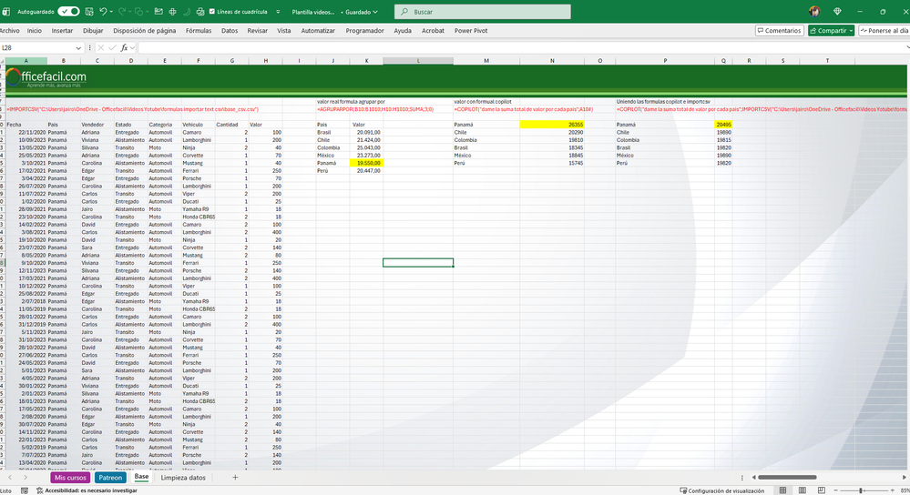
Task: Click the crosshair target icon in quick access toolbar
Action: 172,12
